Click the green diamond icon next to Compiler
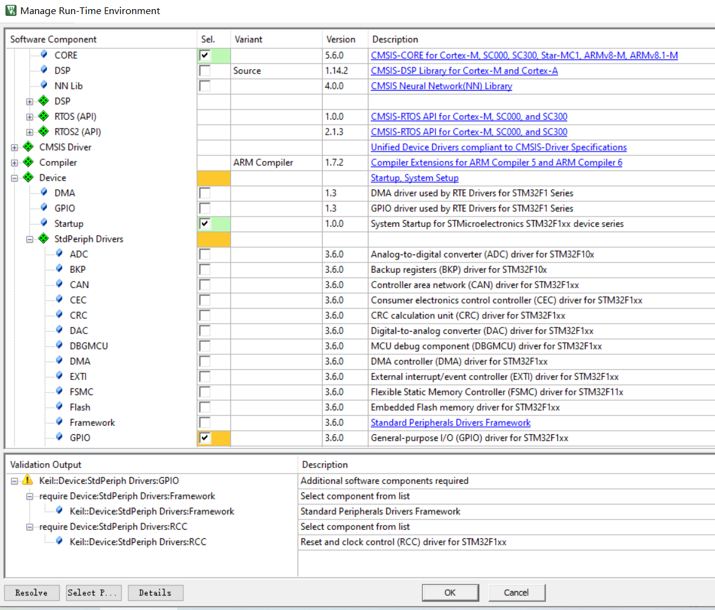The height and width of the screenshot is (610, 715). pyautogui.click(x=28, y=162)
